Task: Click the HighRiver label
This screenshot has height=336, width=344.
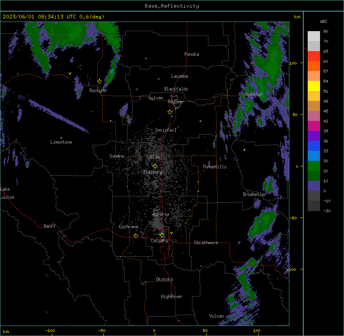Action: pyautogui.click(x=172, y=296)
